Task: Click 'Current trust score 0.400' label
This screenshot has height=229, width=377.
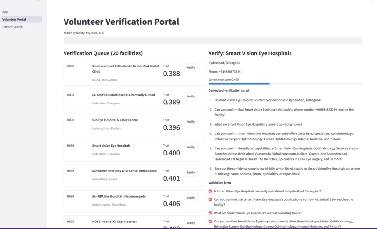Action: [x=224, y=80]
